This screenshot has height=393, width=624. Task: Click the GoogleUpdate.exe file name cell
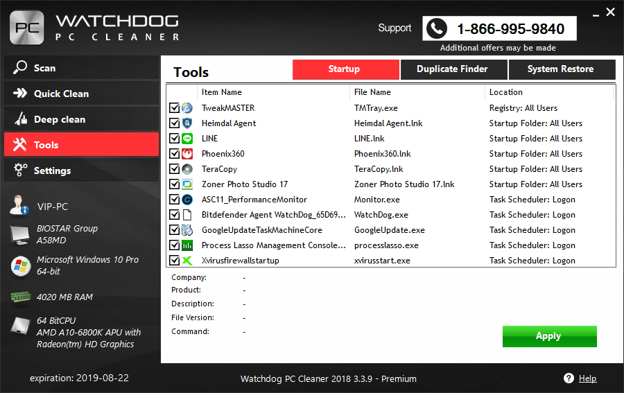(390, 230)
